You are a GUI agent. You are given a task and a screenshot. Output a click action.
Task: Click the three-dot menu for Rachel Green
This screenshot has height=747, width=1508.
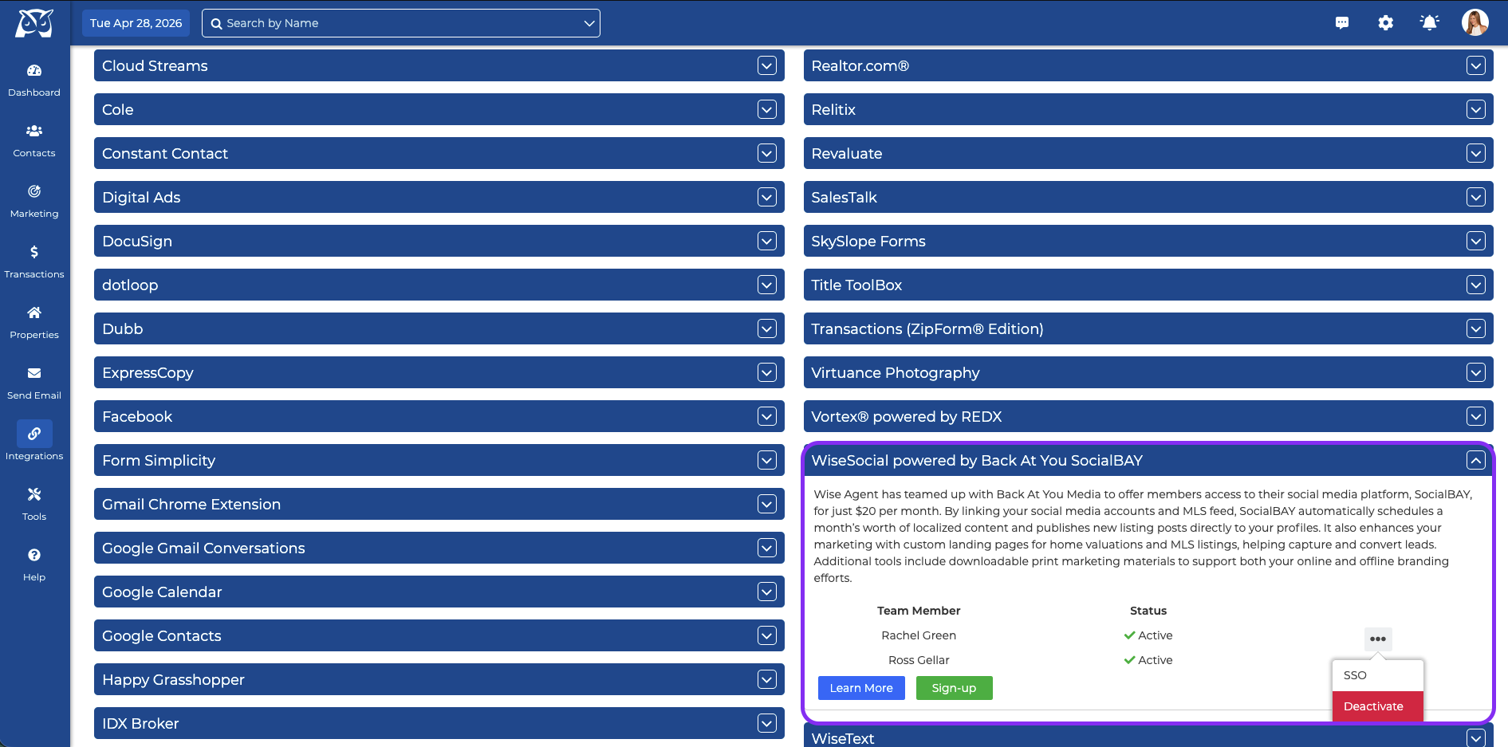point(1378,639)
